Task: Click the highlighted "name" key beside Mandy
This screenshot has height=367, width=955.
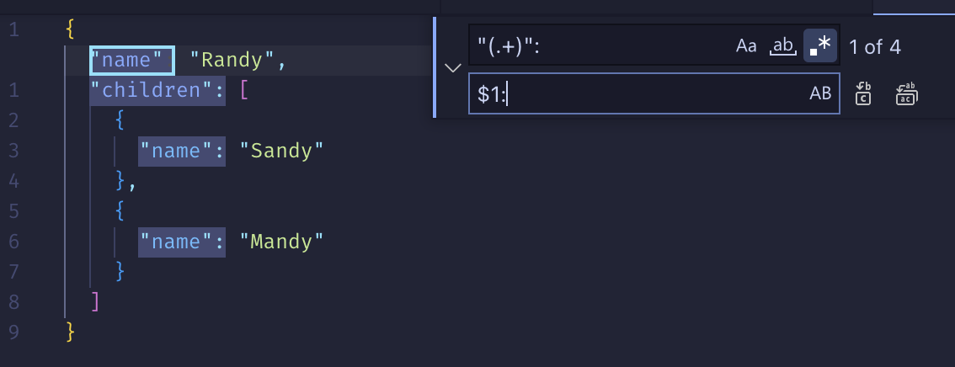Action: pyautogui.click(x=182, y=242)
